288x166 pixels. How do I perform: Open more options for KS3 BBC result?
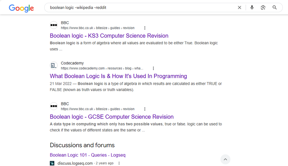(x=145, y=28)
